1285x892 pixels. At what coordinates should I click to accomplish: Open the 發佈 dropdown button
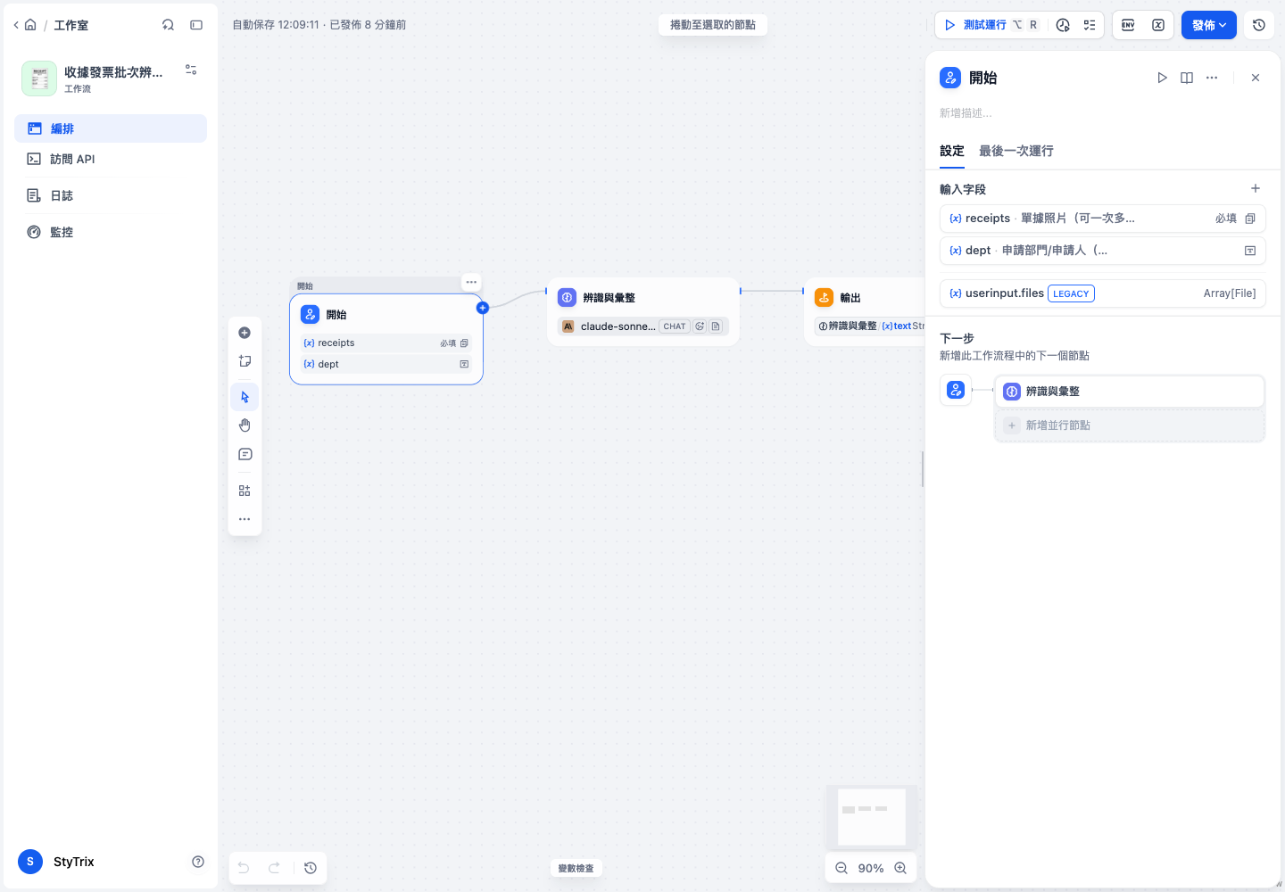tap(1209, 25)
